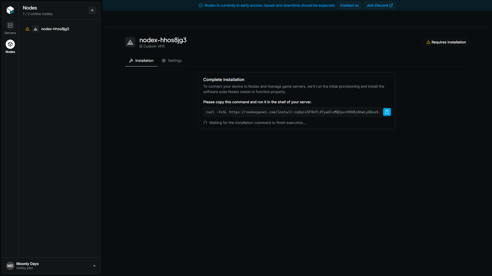This screenshot has width=492, height=276.
Task: Open the Join Discord link
Action: pos(380,5)
